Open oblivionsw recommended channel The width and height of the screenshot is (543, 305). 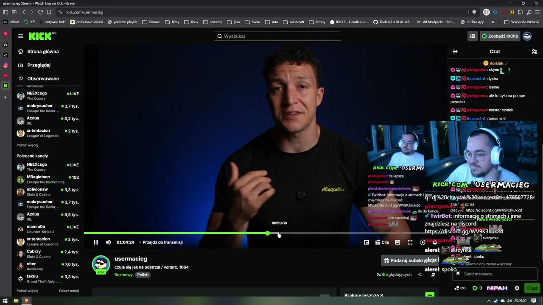pos(48,192)
